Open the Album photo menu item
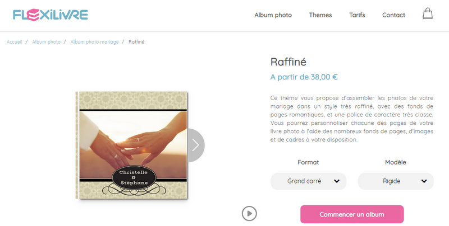Viewport: 449px width, 226px height. point(273,15)
